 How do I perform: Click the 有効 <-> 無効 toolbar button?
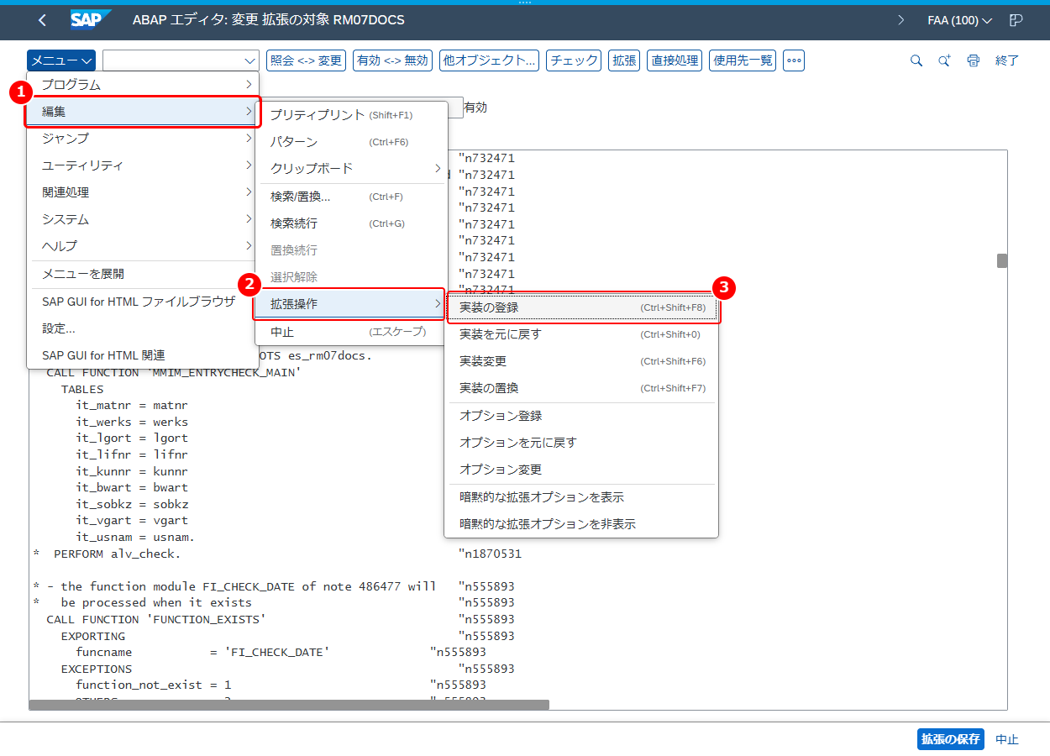tap(392, 60)
